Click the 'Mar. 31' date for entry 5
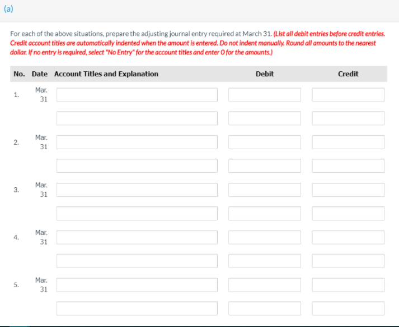Viewport: 399px width, 327px height. [41, 285]
